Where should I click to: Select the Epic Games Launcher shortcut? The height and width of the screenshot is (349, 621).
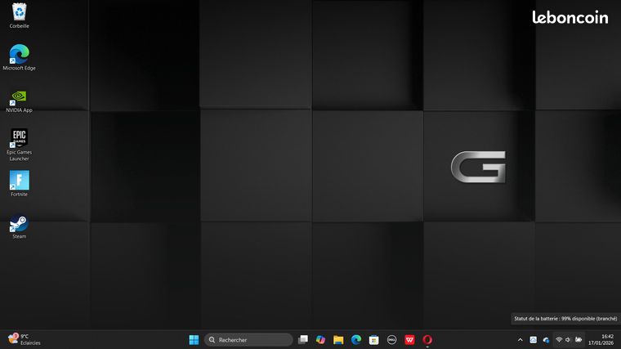click(x=19, y=145)
